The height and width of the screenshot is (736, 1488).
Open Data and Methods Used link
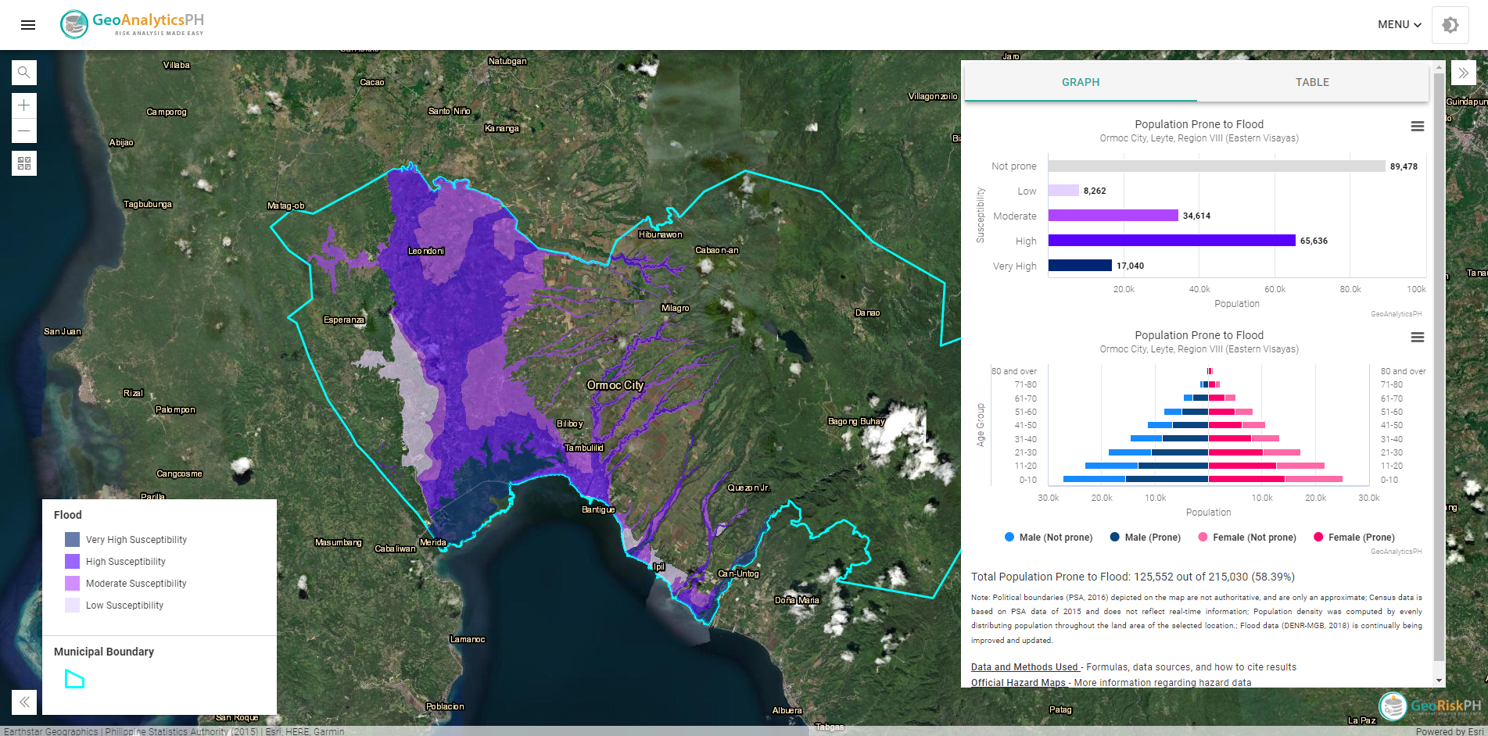[x=1024, y=667]
